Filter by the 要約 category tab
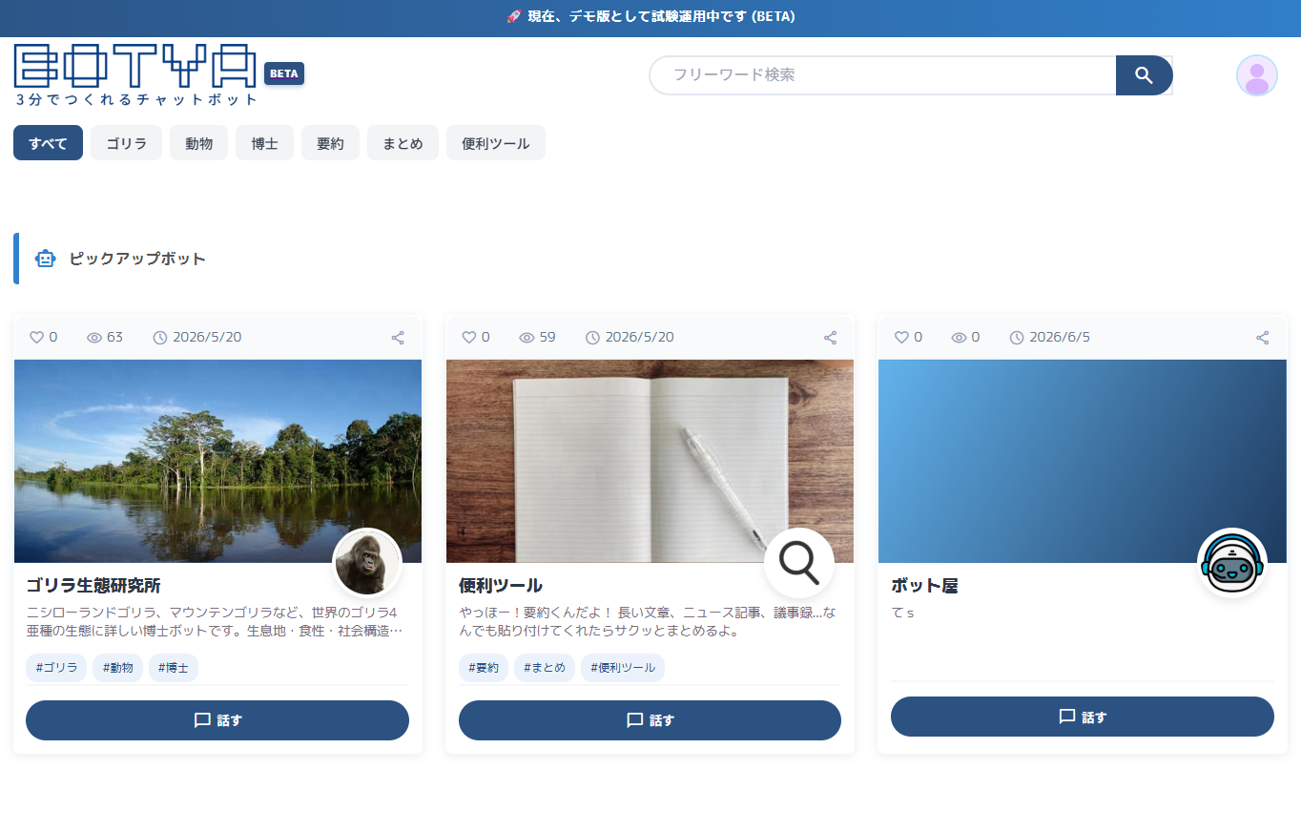The image size is (1301, 832). click(x=330, y=143)
